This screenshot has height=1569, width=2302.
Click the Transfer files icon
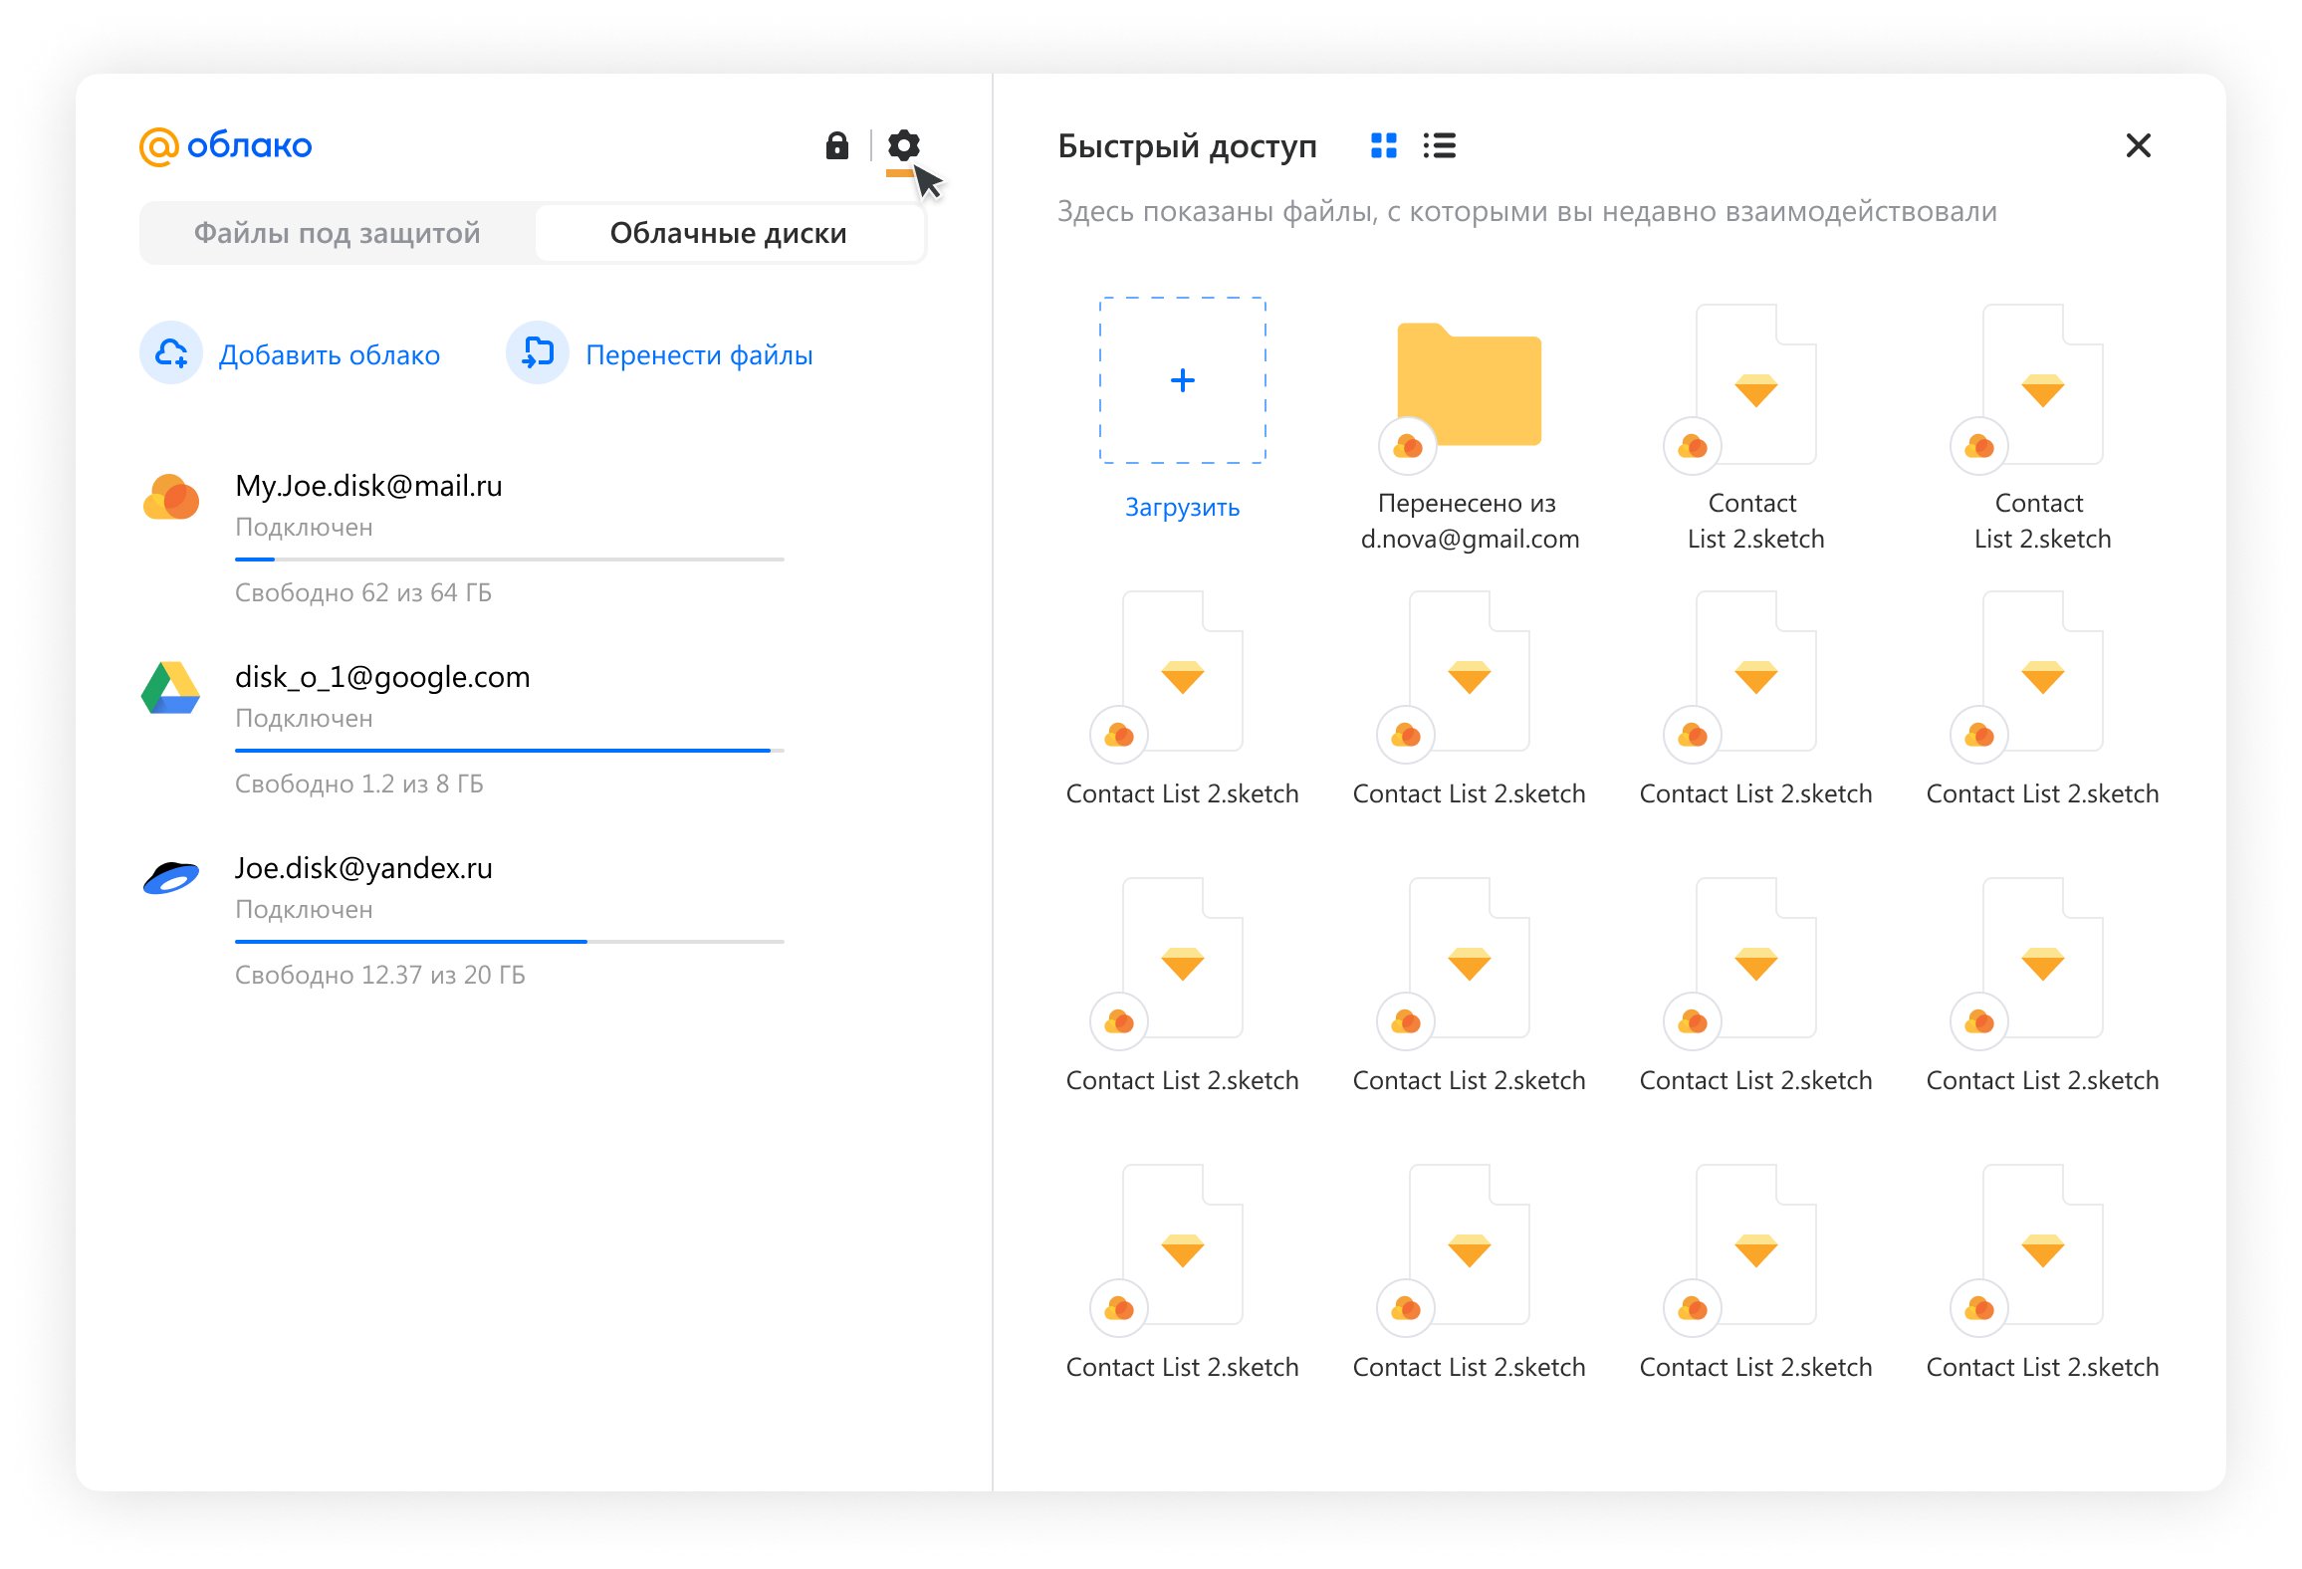[x=538, y=352]
